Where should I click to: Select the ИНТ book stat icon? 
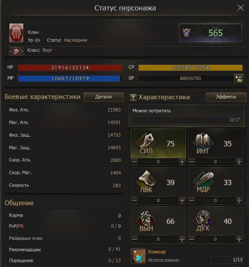[x=203, y=143]
